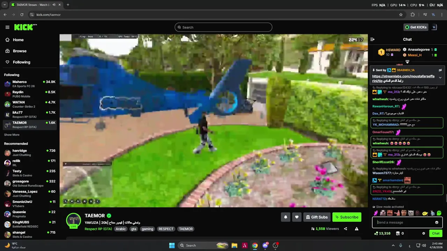Image resolution: width=447 pixels, height=251 pixels.
Task: Open the Respect RP (GTA) category link
Action: [x=98, y=229]
